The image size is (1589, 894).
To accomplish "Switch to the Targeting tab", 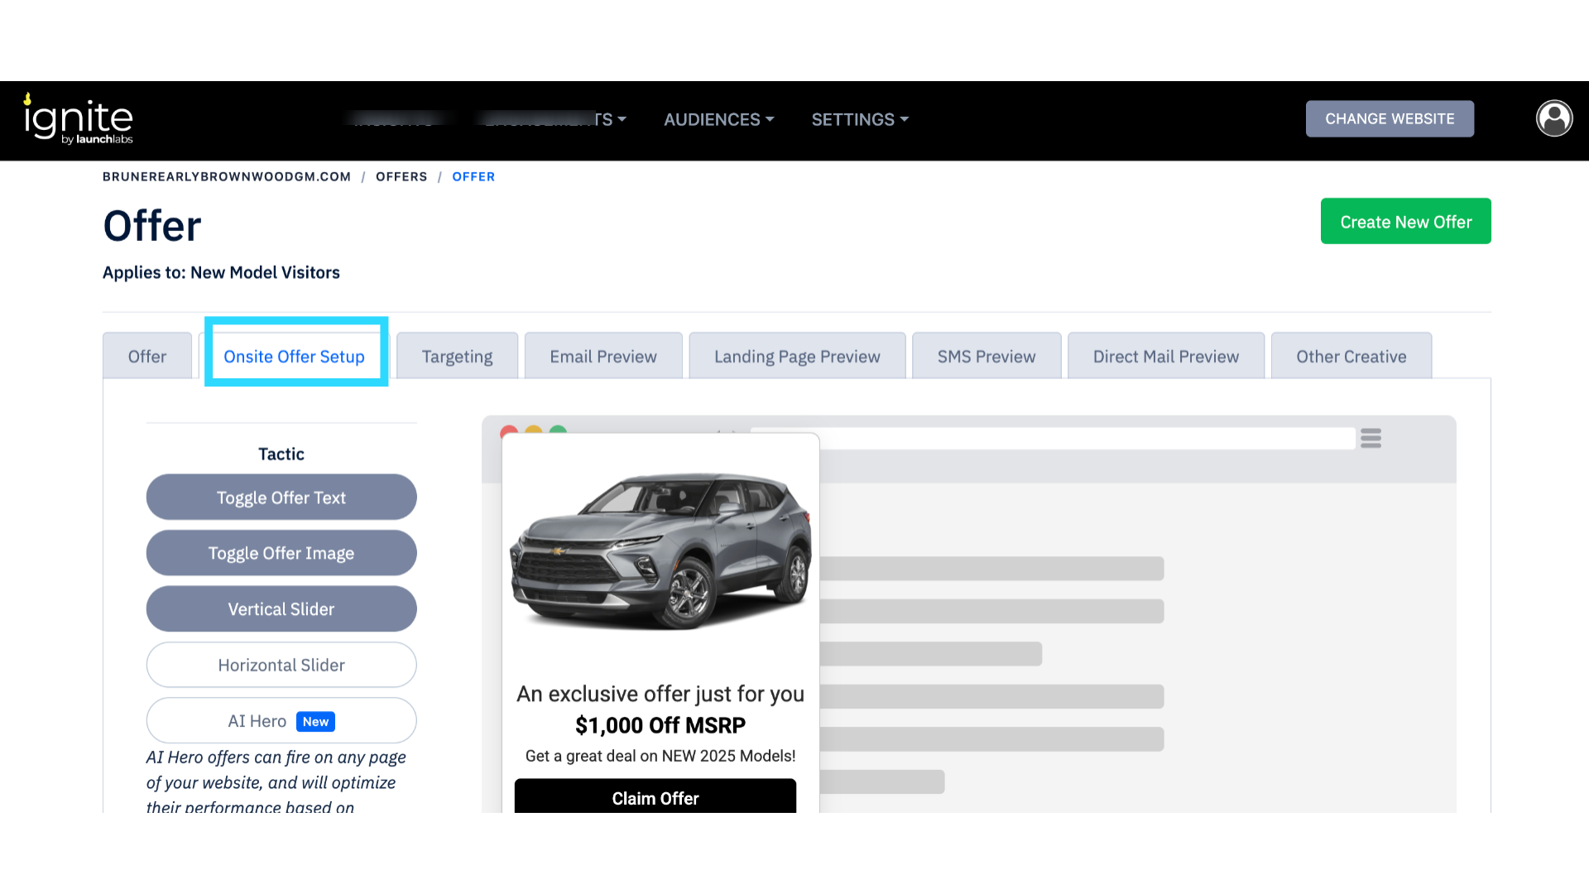I will 457,357.
